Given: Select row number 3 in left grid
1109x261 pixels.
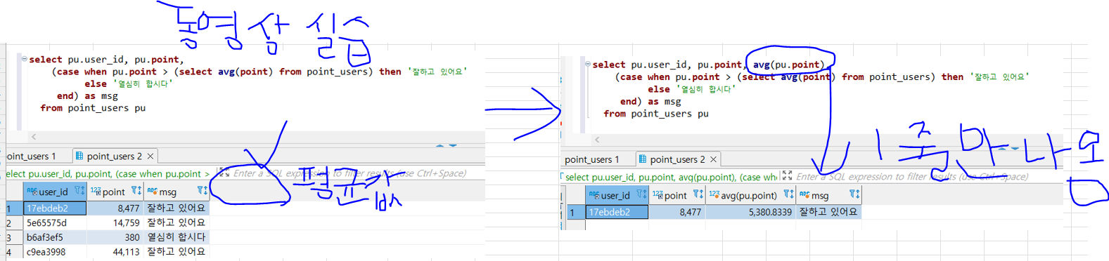Looking at the screenshot, I should (x=13, y=237).
